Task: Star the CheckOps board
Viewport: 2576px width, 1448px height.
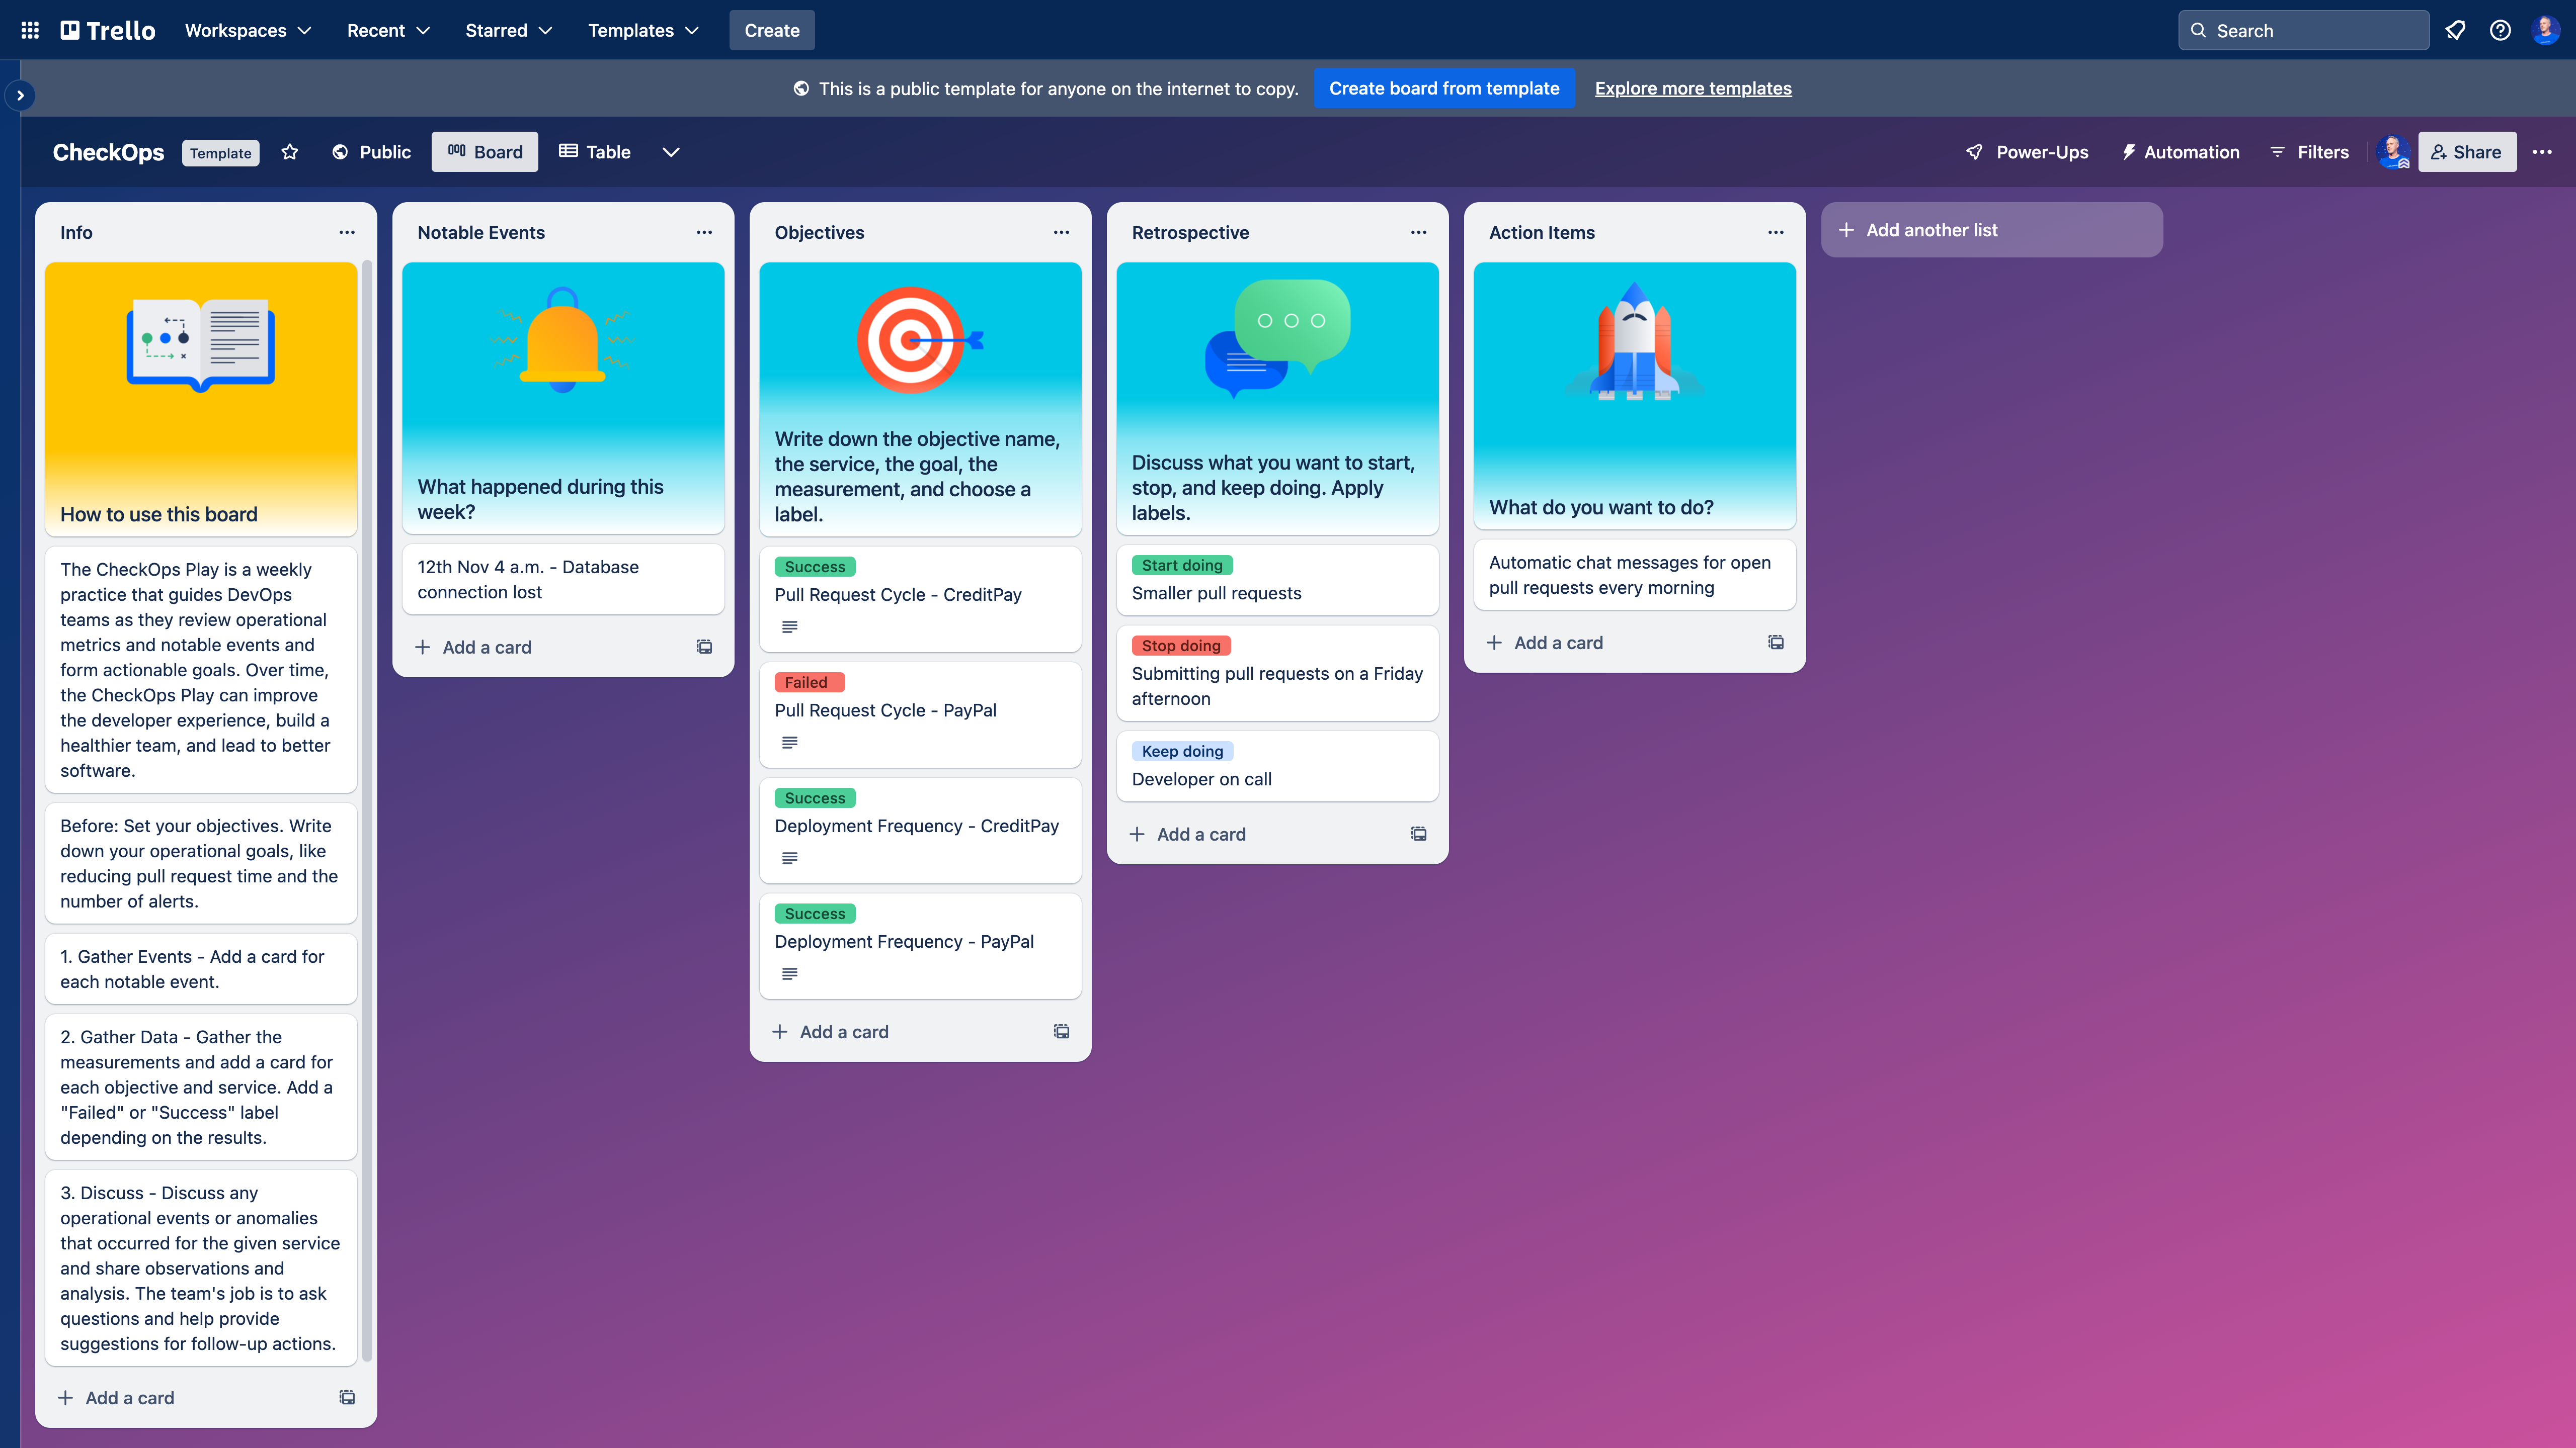Action: [x=289, y=152]
